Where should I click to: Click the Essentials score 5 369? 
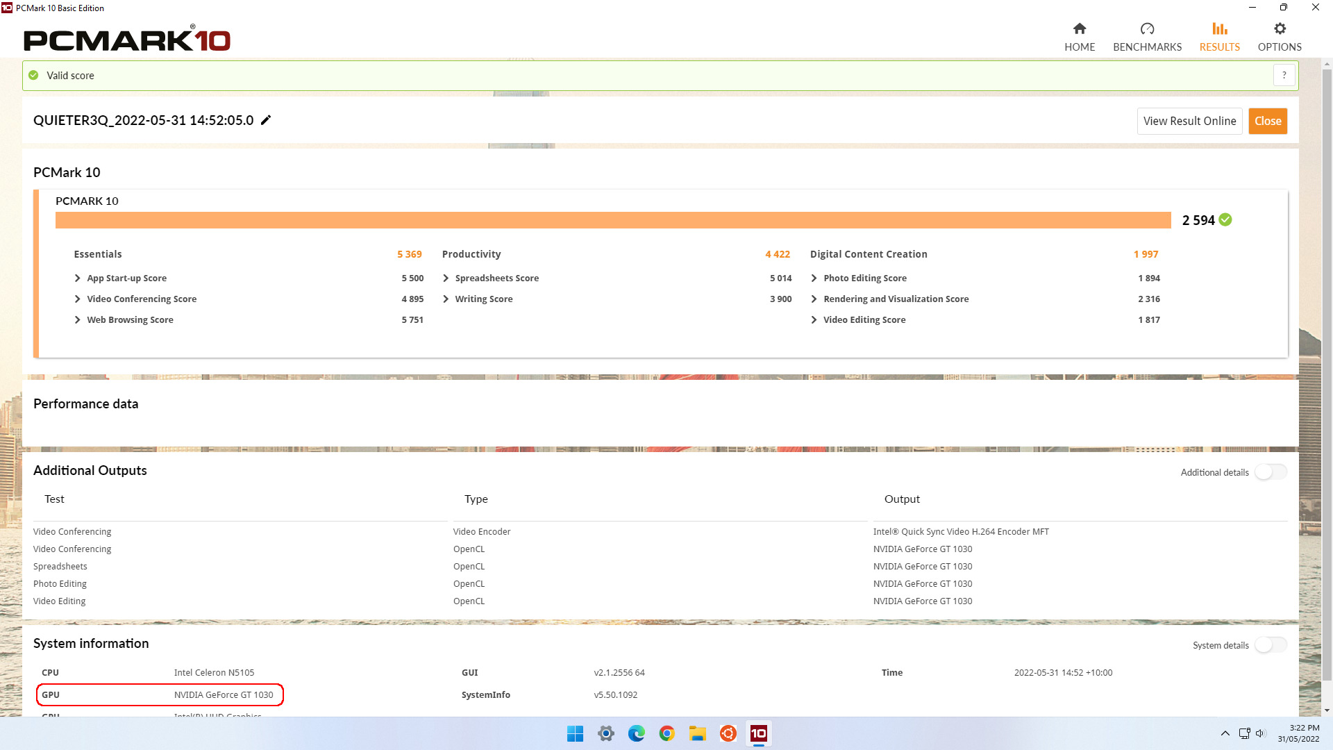pos(410,254)
